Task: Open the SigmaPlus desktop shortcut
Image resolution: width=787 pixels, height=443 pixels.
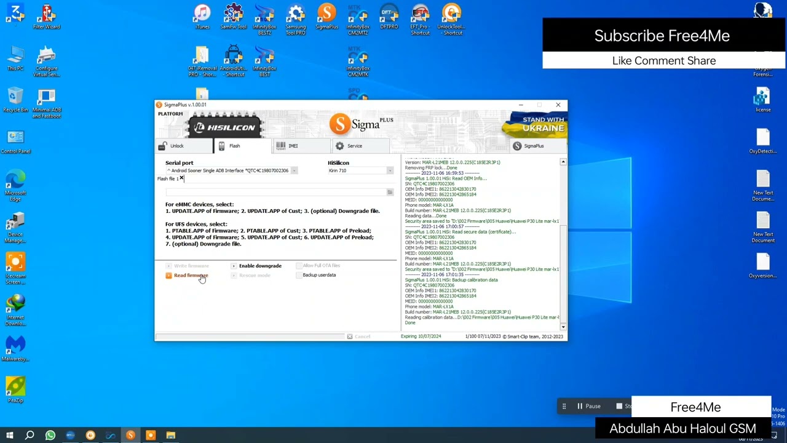Action: 327,17
